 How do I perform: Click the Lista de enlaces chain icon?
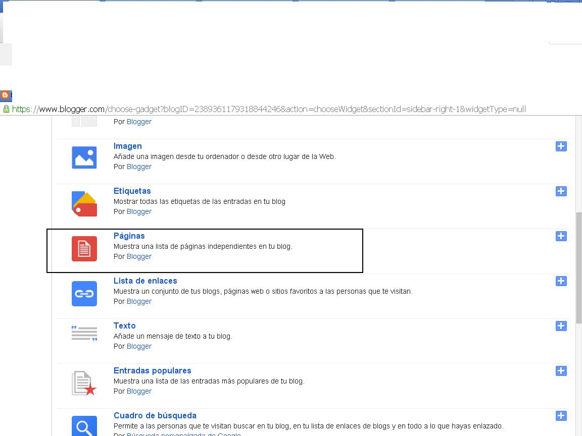(84, 294)
